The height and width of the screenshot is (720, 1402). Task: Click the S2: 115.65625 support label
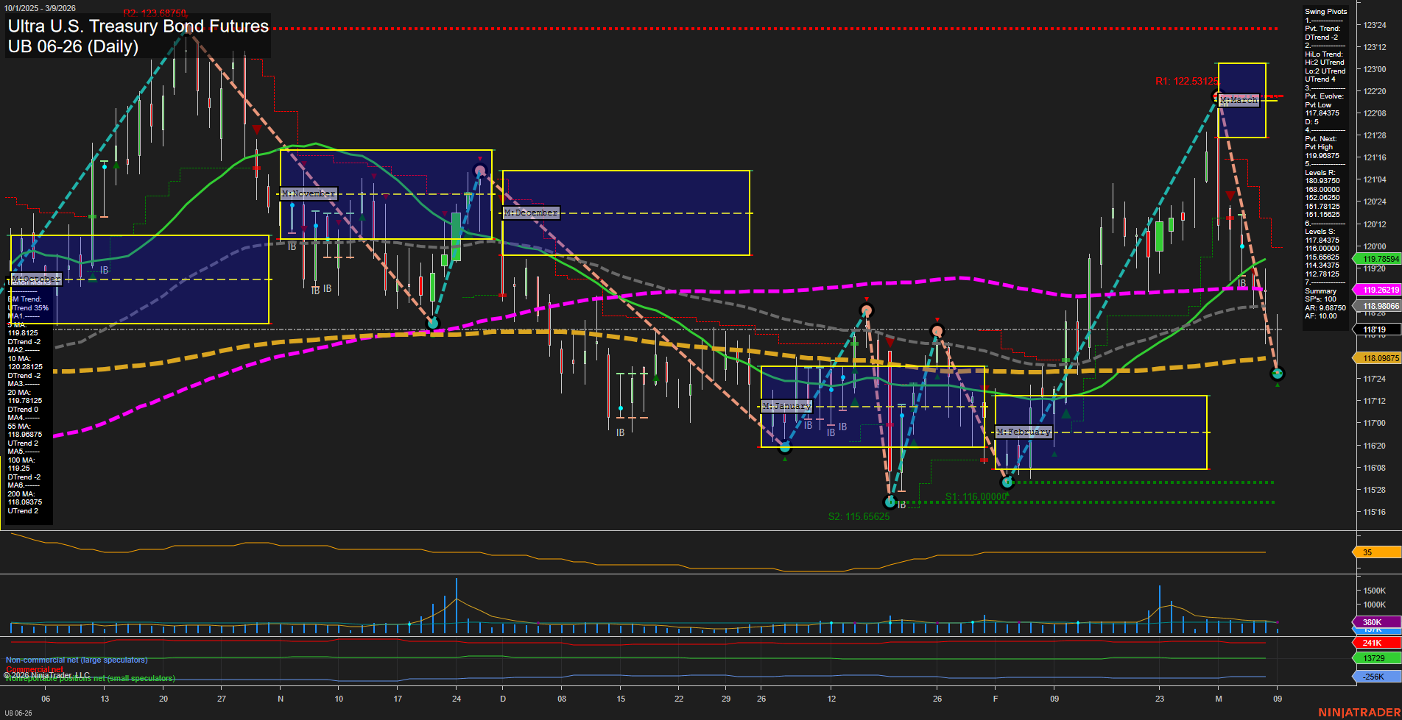[859, 516]
